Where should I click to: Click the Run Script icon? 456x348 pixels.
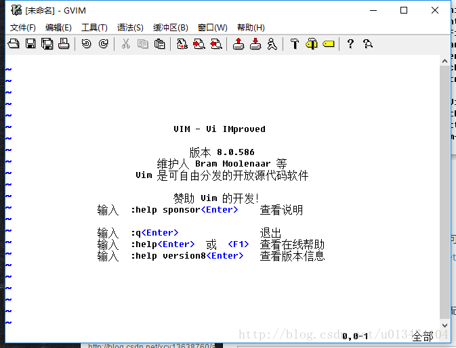click(x=272, y=44)
